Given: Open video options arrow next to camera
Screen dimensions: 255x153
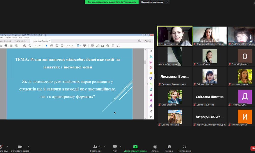Looking at the screenshot, I should [28, 147].
